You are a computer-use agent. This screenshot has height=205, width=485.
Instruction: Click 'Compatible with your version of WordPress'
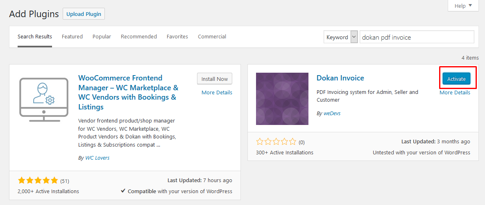pyautogui.click(x=176, y=191)
